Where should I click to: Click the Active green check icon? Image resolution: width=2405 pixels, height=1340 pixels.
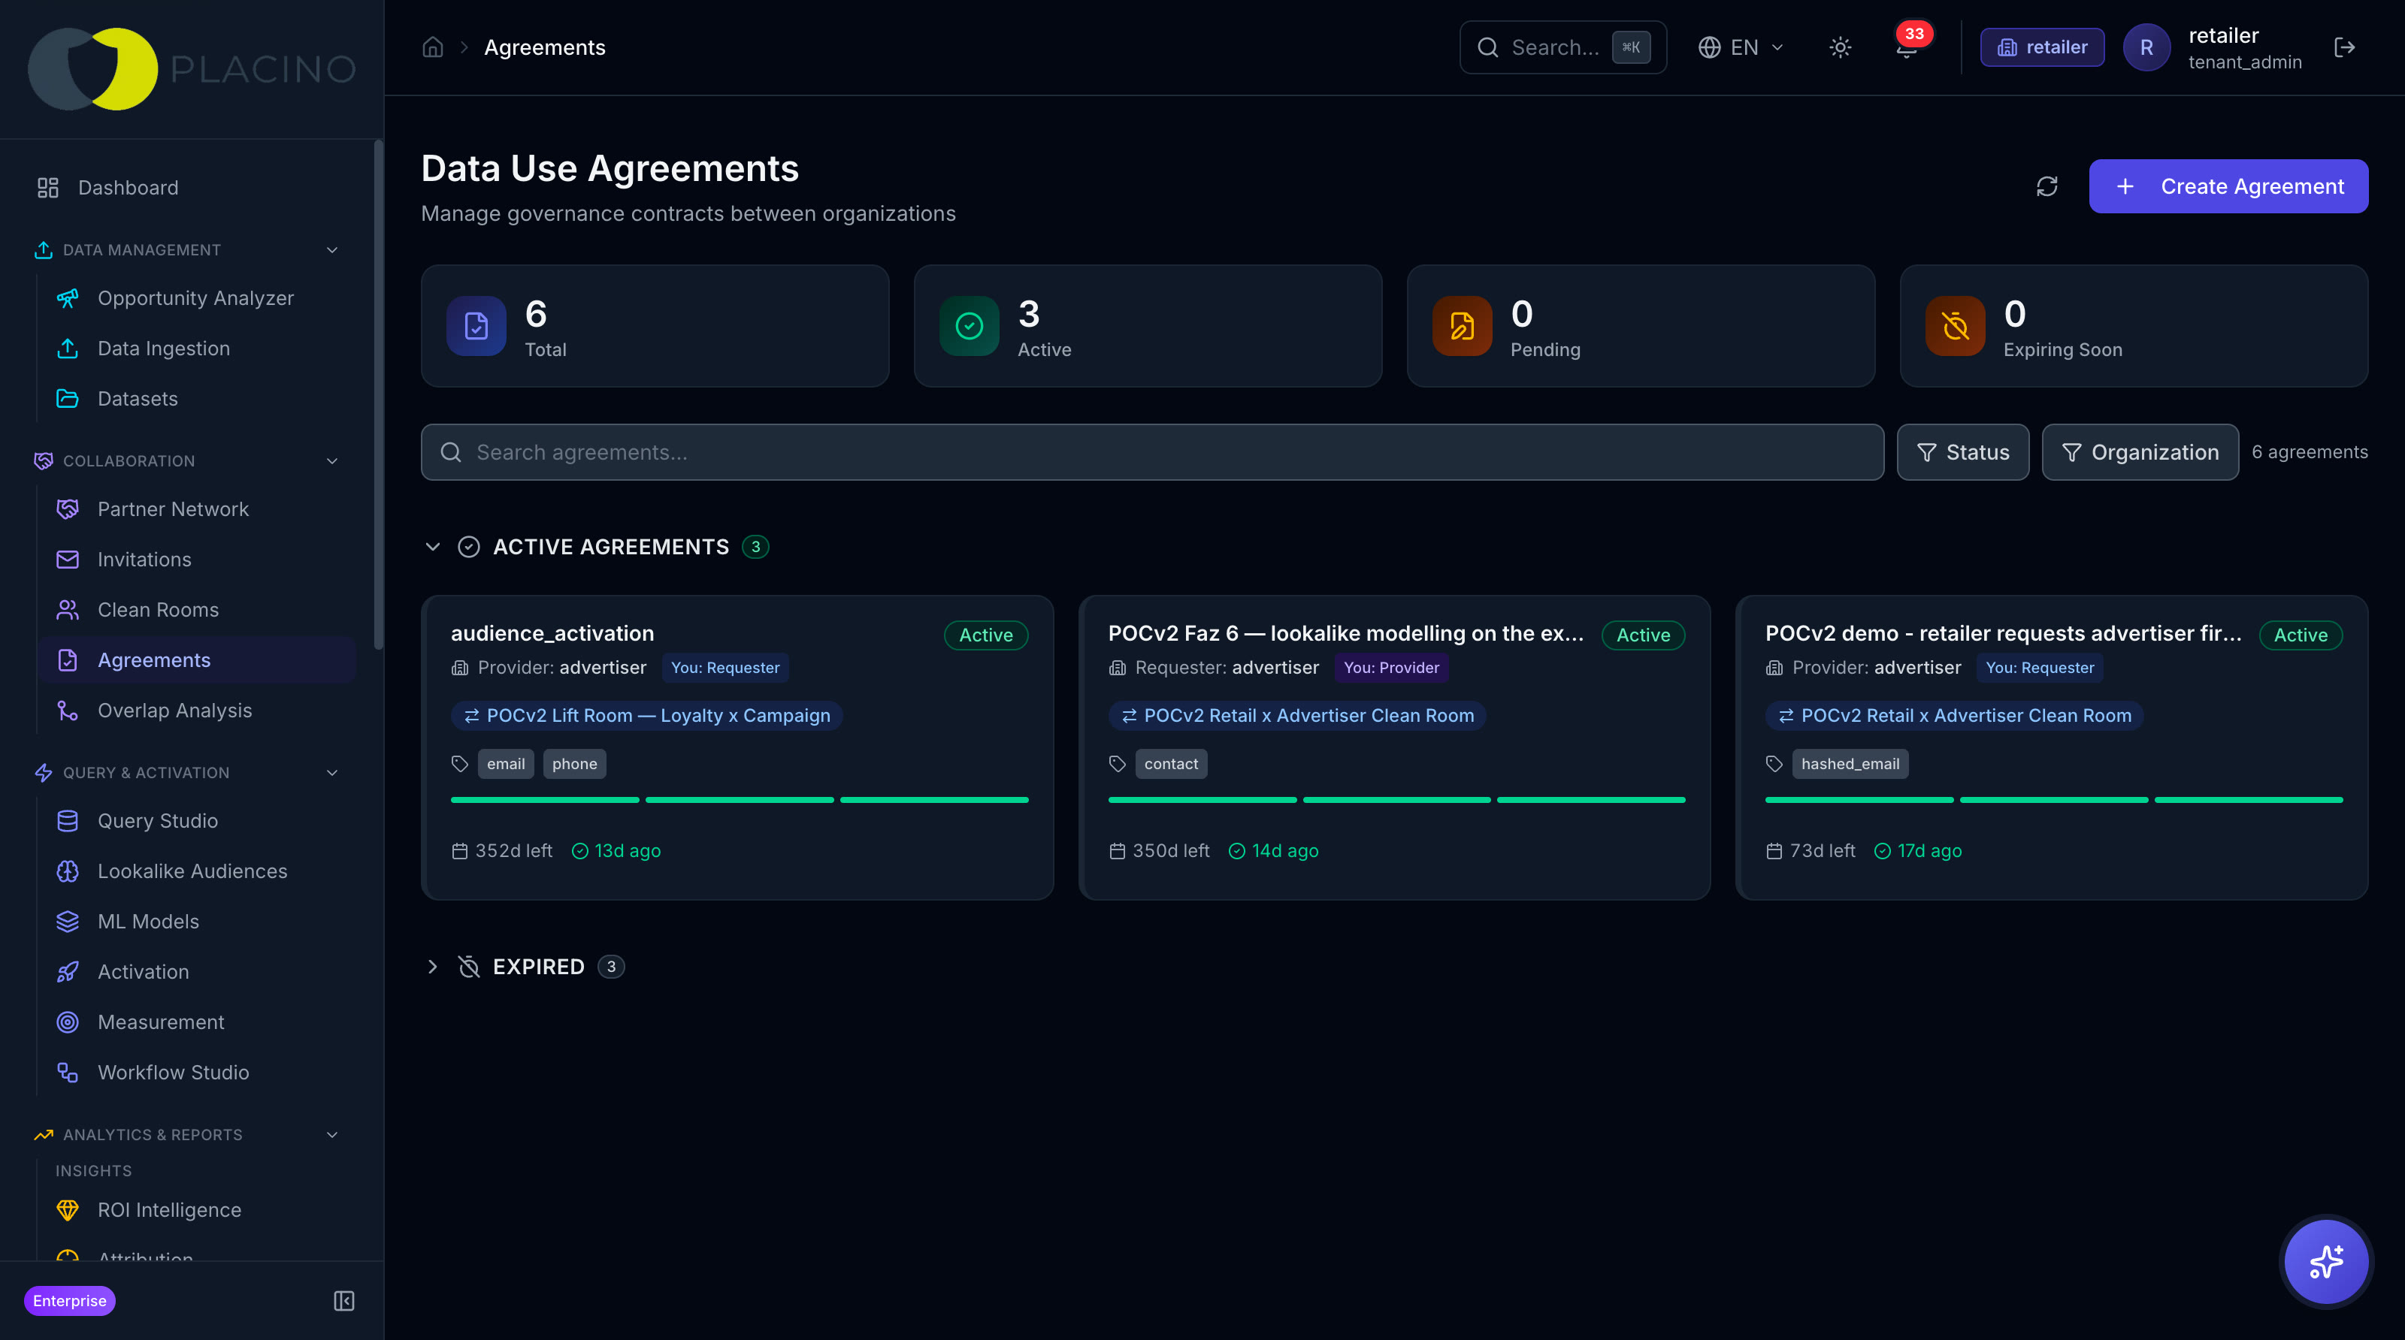tap(969, 326)
